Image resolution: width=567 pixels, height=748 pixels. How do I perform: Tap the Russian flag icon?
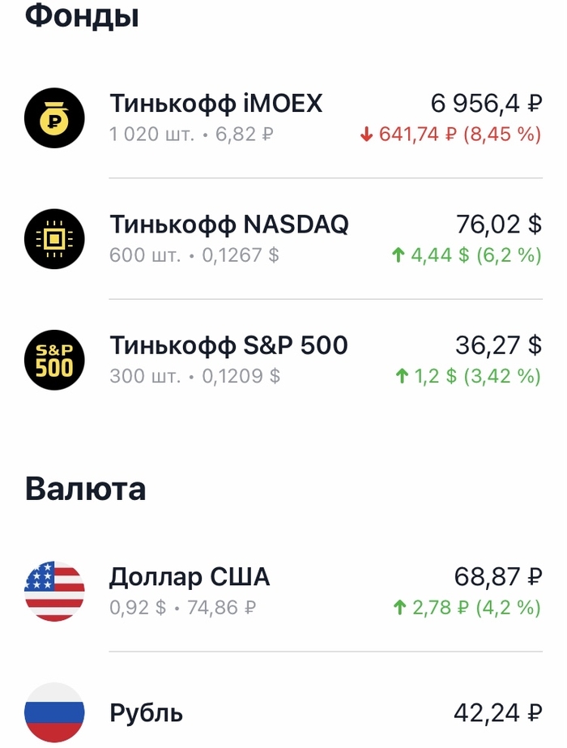pos(54,713)
